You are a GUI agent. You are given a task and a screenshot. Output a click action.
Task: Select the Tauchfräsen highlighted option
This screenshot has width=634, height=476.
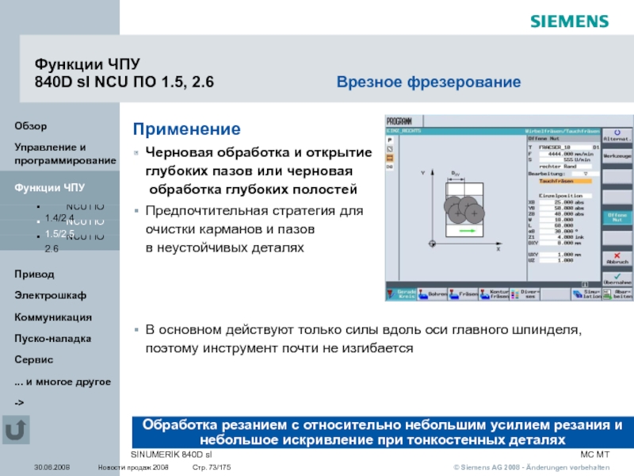click(565, 181)
